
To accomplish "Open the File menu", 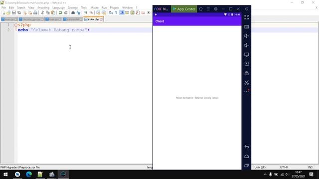I will [3, 7].
